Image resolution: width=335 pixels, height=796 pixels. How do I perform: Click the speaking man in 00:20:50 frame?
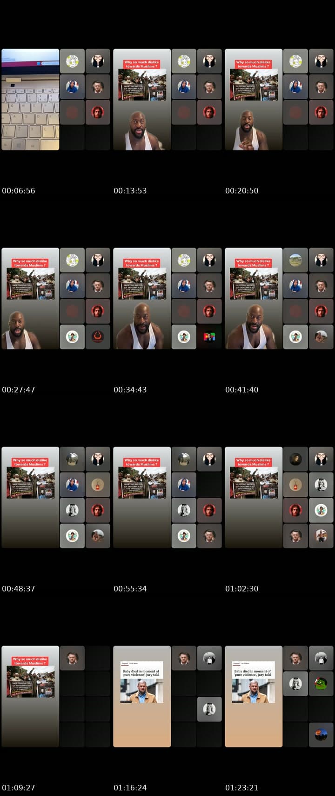coord(247,130)
